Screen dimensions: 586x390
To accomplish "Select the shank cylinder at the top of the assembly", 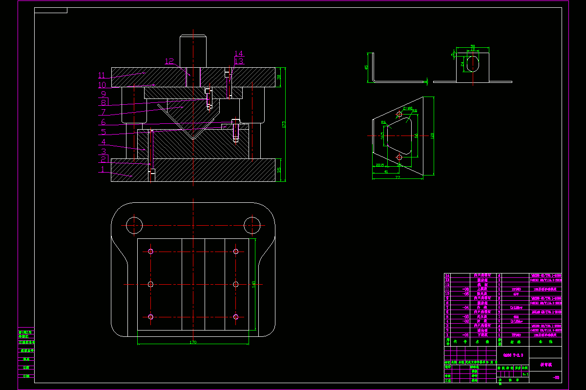I will pos(193,51).
